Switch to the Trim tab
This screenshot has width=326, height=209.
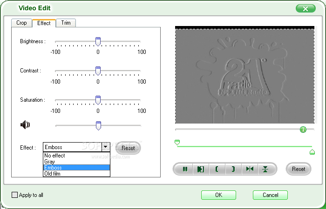[x=66, y=23]
